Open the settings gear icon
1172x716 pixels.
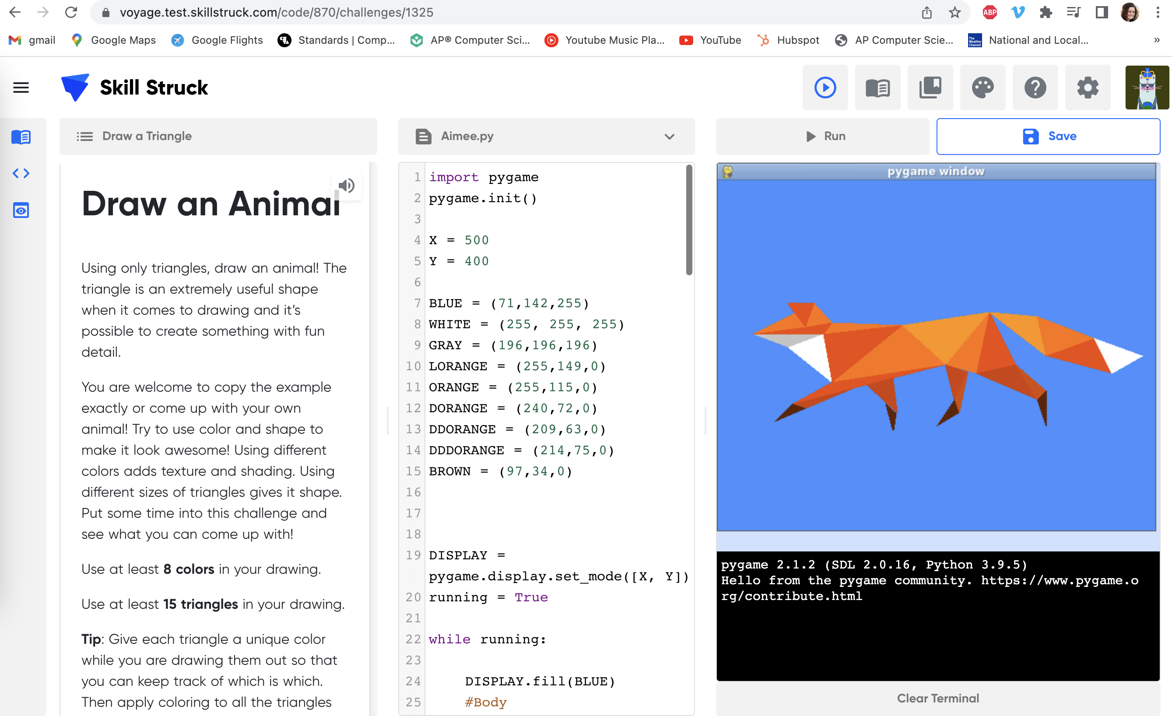tap(1088, 88)
